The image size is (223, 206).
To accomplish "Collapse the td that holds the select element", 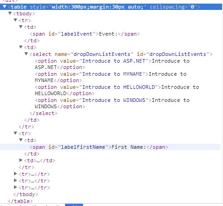I will [x=21, y=47].
